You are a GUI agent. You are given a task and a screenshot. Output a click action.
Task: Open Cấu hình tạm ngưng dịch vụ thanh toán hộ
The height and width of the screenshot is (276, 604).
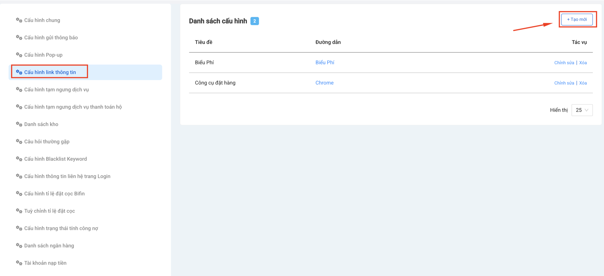click(73, 107)
